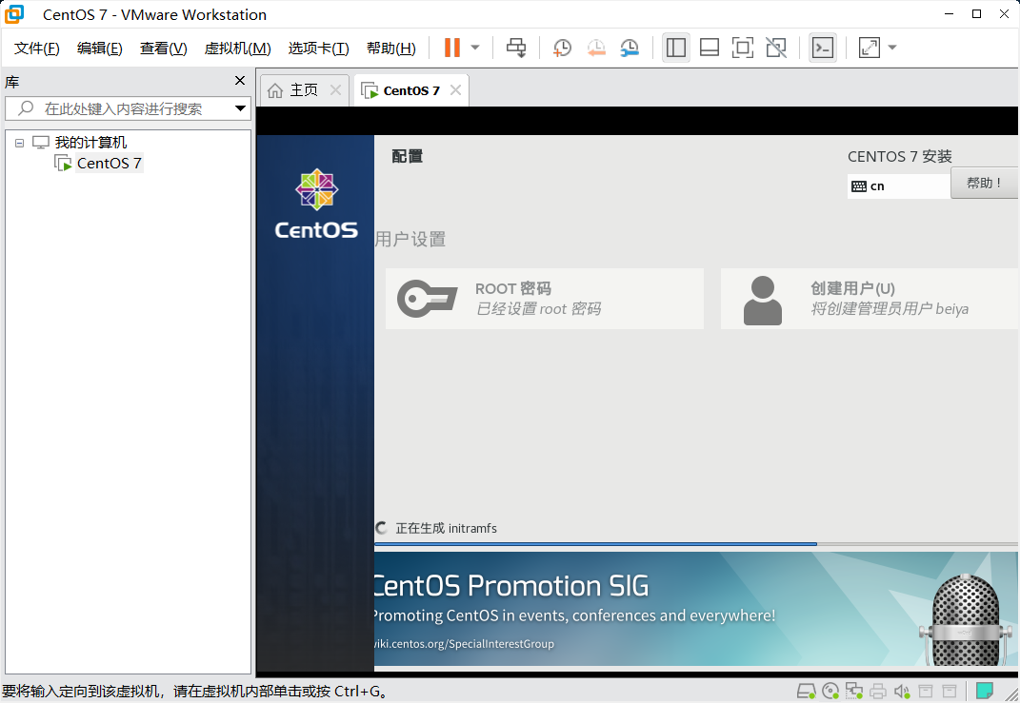1020x703 pixels.
Task: Open the 文件(F) menu
Action: pyautogui.click(x=37, y=49)
